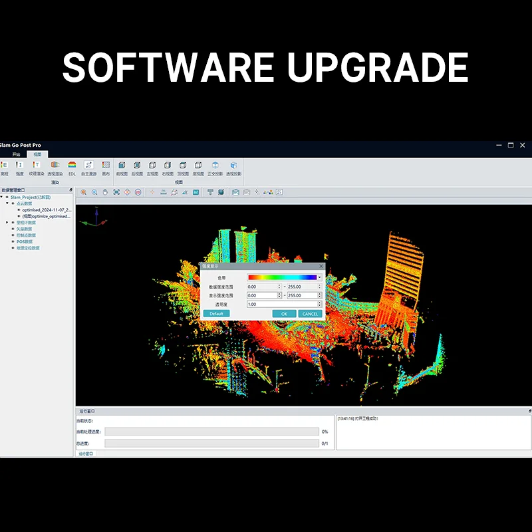Open the 开始 ribbon tab
Image resolution: width=532 pixels, height=532 pixels.
tap(17, 154)
